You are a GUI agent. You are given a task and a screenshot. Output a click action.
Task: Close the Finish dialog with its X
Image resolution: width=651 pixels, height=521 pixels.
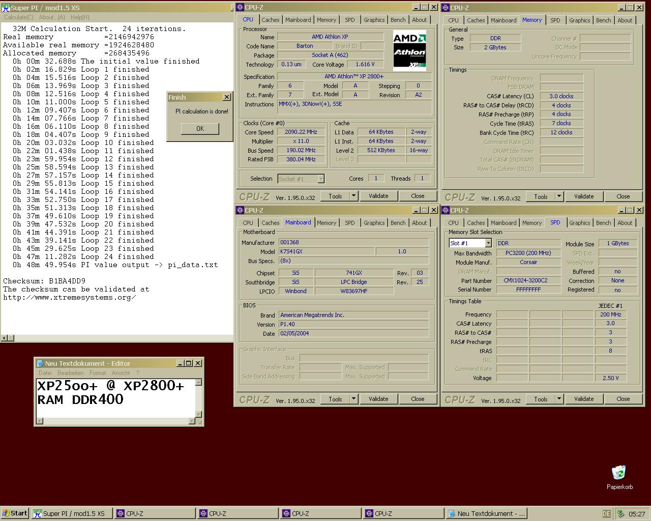tap(227, 97)
